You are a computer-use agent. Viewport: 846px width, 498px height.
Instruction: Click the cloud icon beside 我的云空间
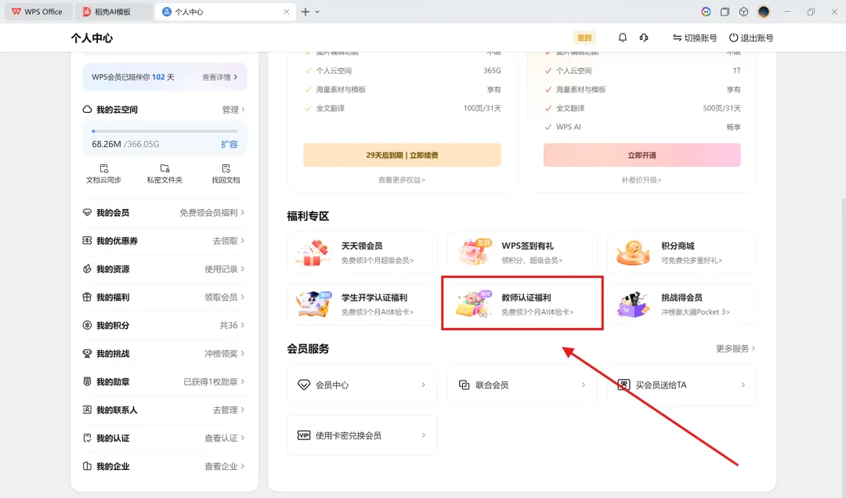pos(87,110)
